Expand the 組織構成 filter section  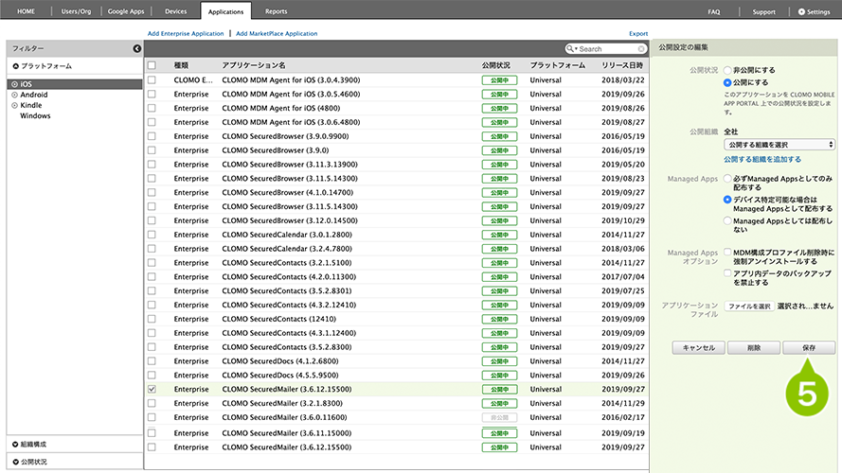tap(15, 444)
